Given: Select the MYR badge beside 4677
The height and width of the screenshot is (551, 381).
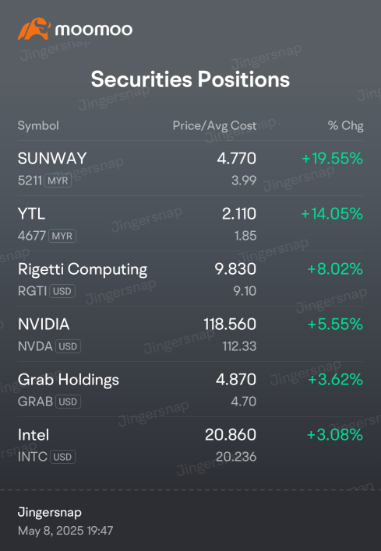Looking at the screenshot, I should [x=62, y=236].
